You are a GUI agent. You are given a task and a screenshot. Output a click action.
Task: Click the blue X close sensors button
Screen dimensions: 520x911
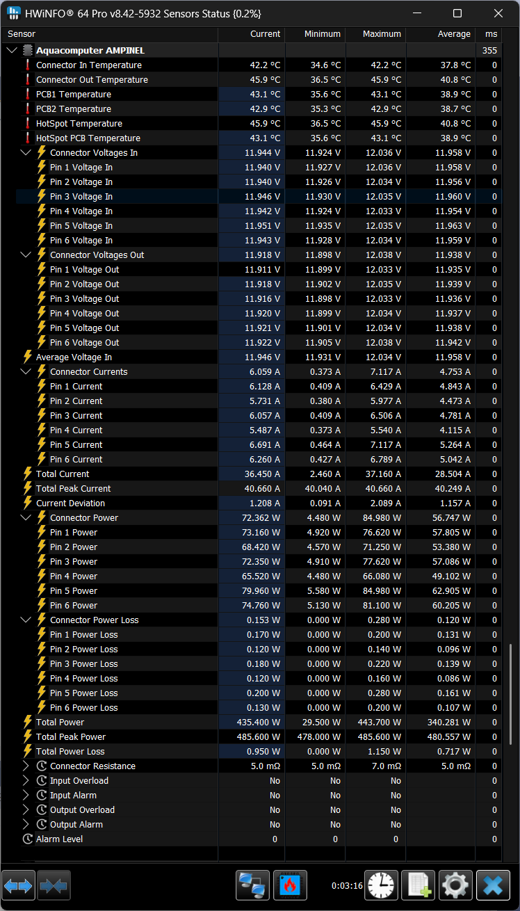pyautogui.click(x=493, y=886)
